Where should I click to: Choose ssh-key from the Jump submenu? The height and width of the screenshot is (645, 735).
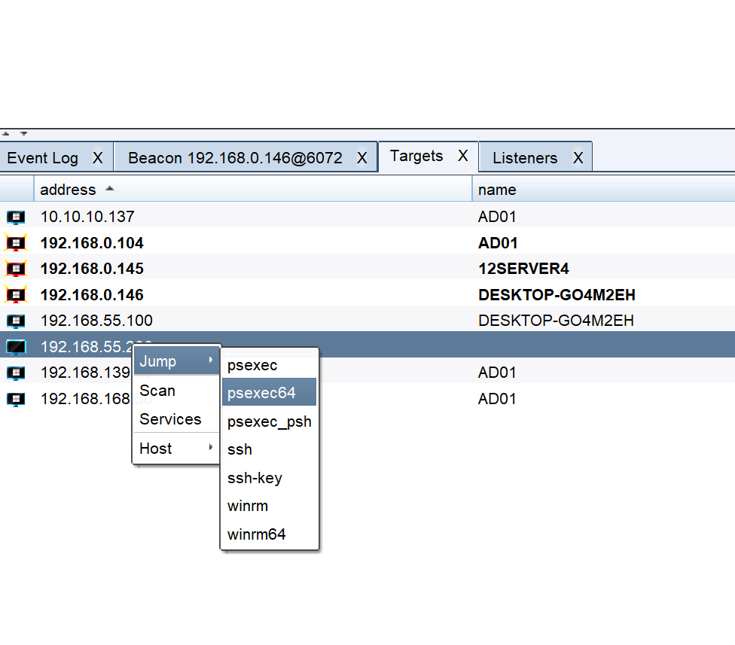255,478
